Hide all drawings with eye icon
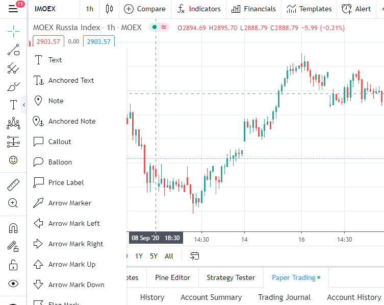Screen dimensions: 384x305 (13, 284)
